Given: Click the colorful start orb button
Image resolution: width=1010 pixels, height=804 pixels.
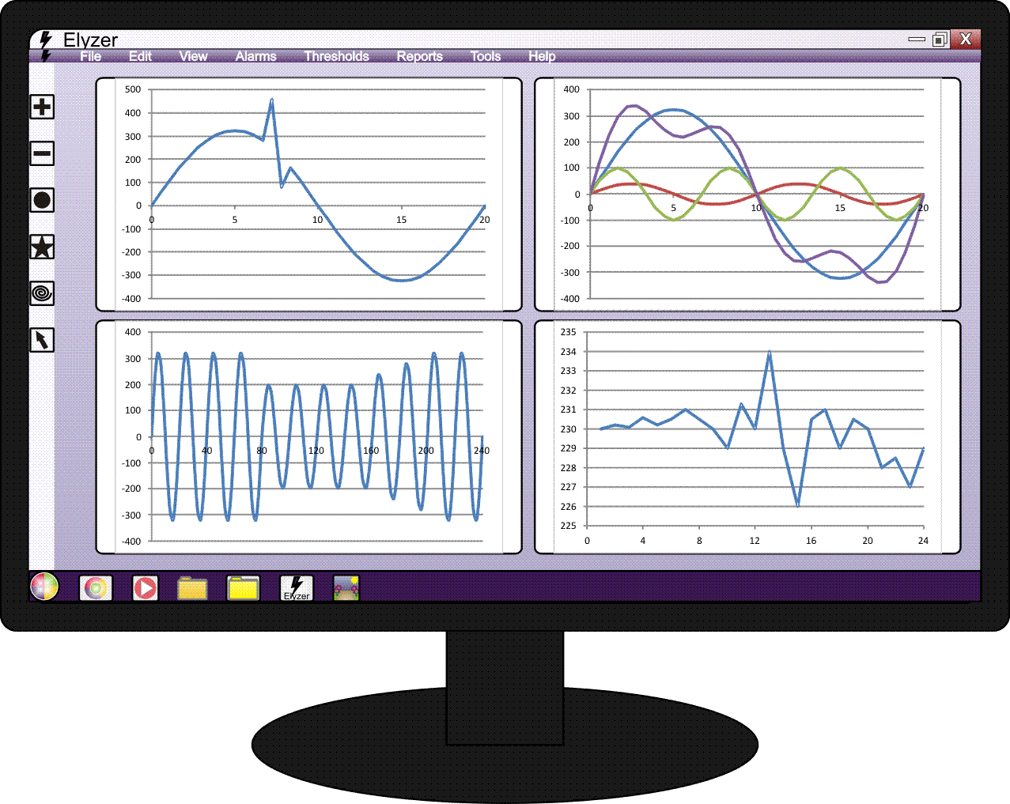Looking at the screenshot, I should (x=44, y=587).
